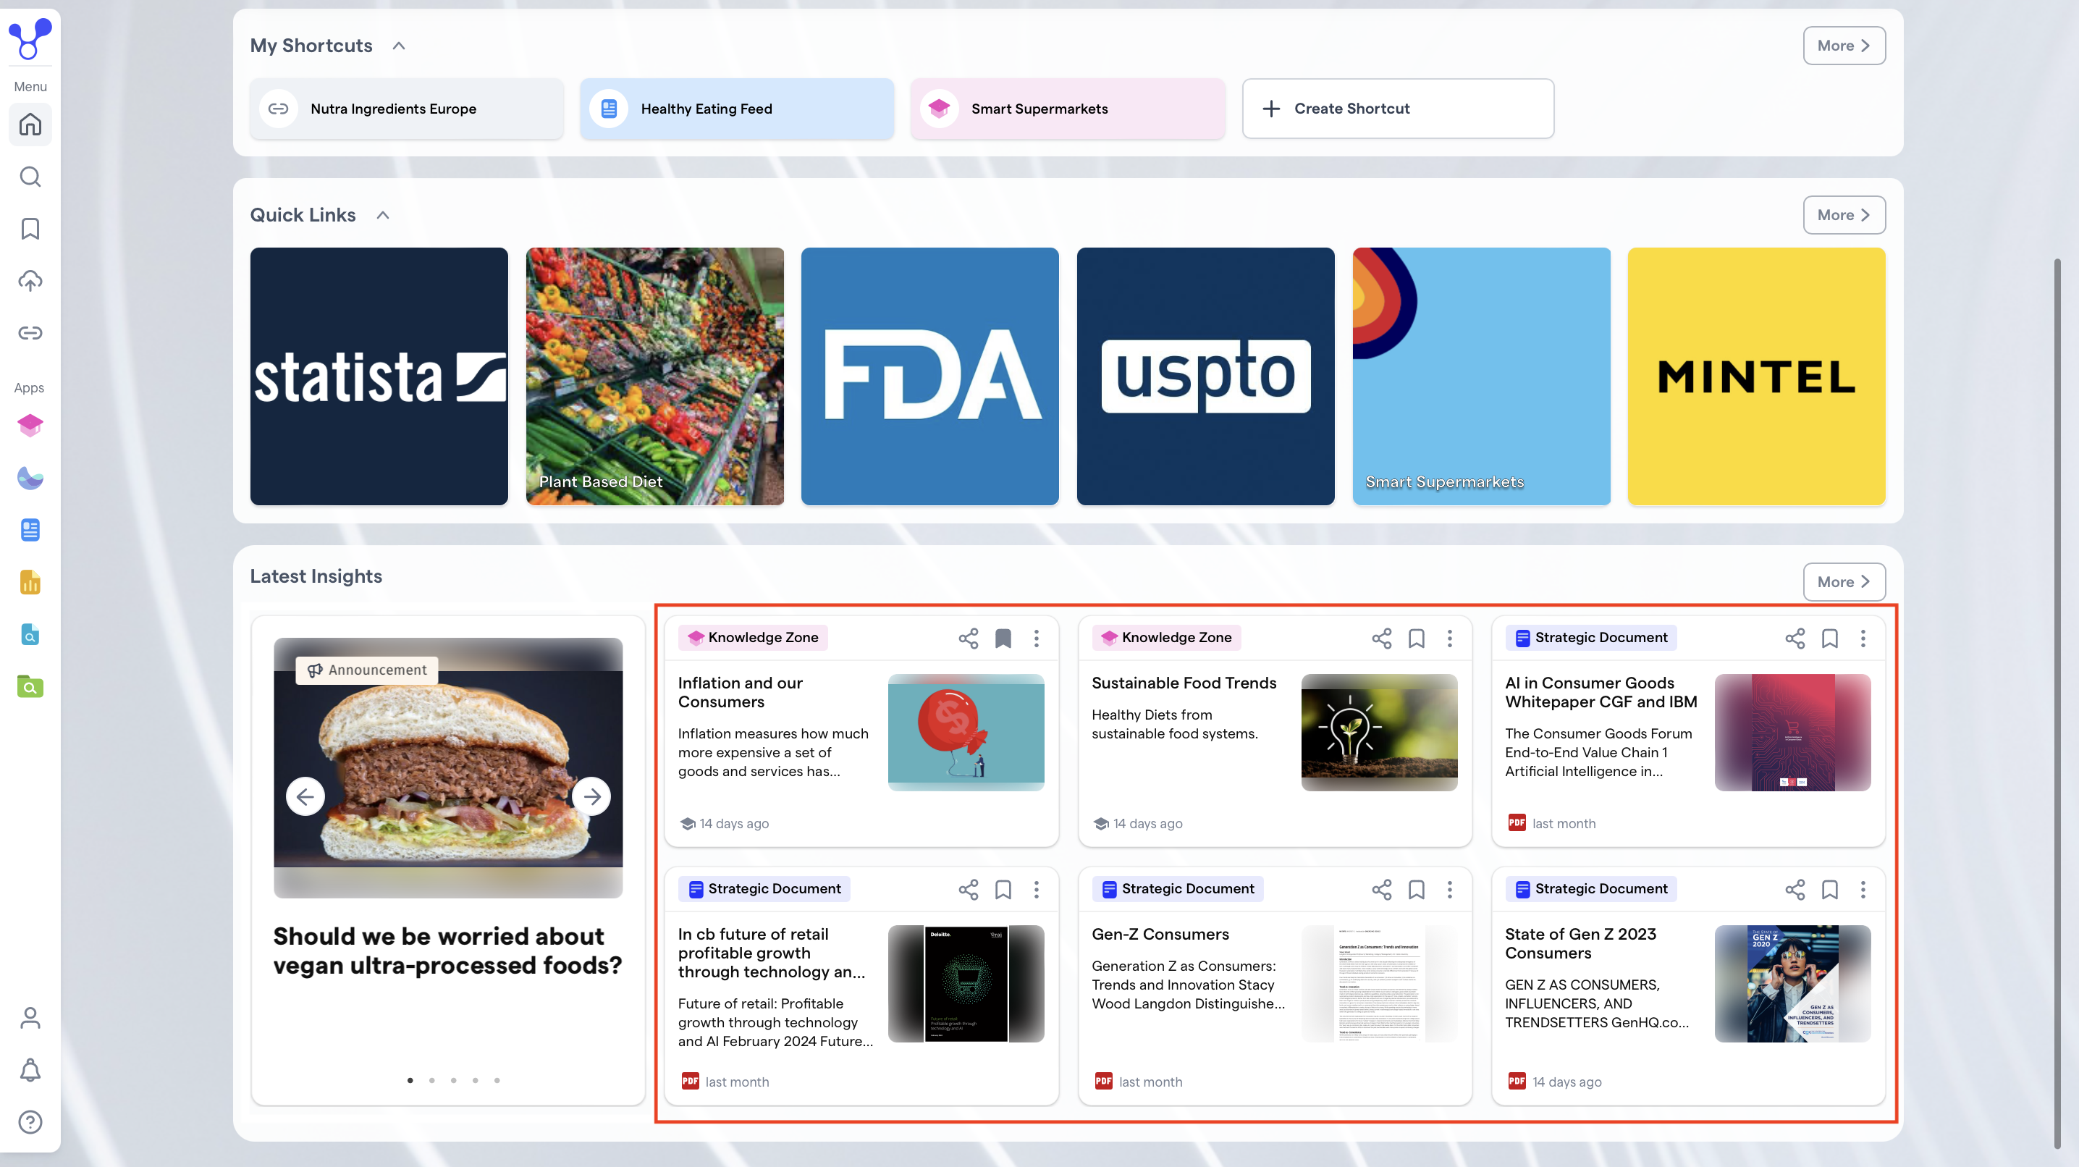
Task: Bookmark the AI in Consumer Goods Whitepaper card
Action: tap(1829, 639)
